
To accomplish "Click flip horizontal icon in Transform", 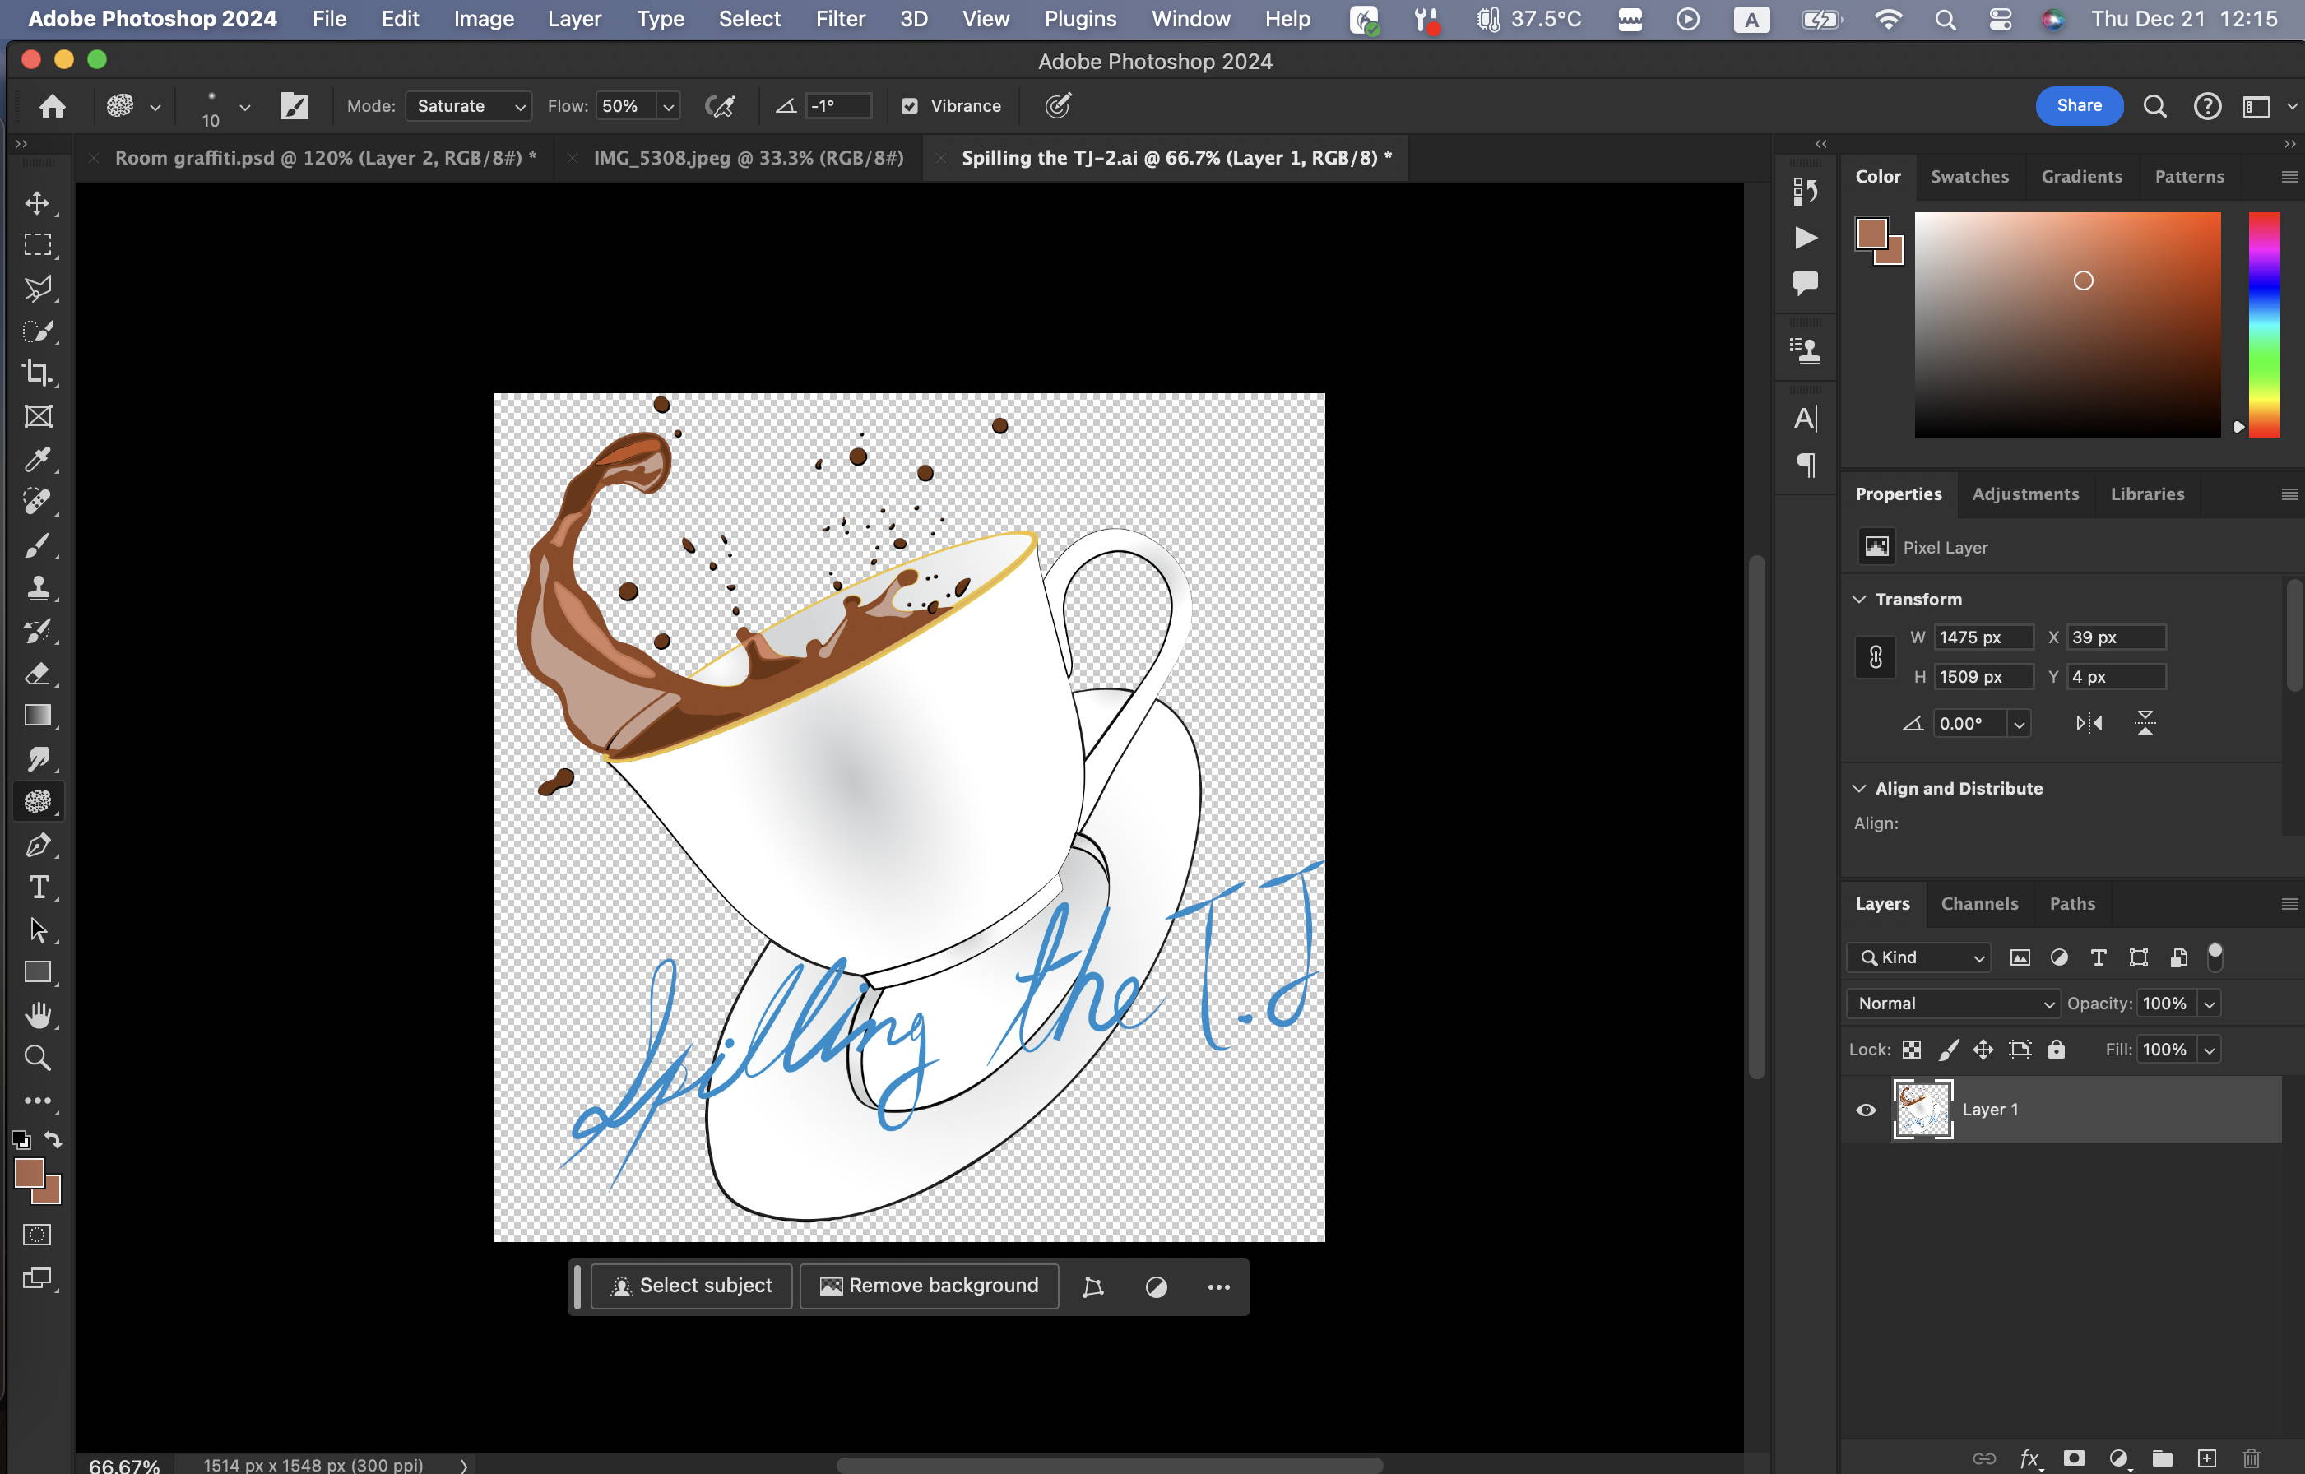I will (2088, 724).
